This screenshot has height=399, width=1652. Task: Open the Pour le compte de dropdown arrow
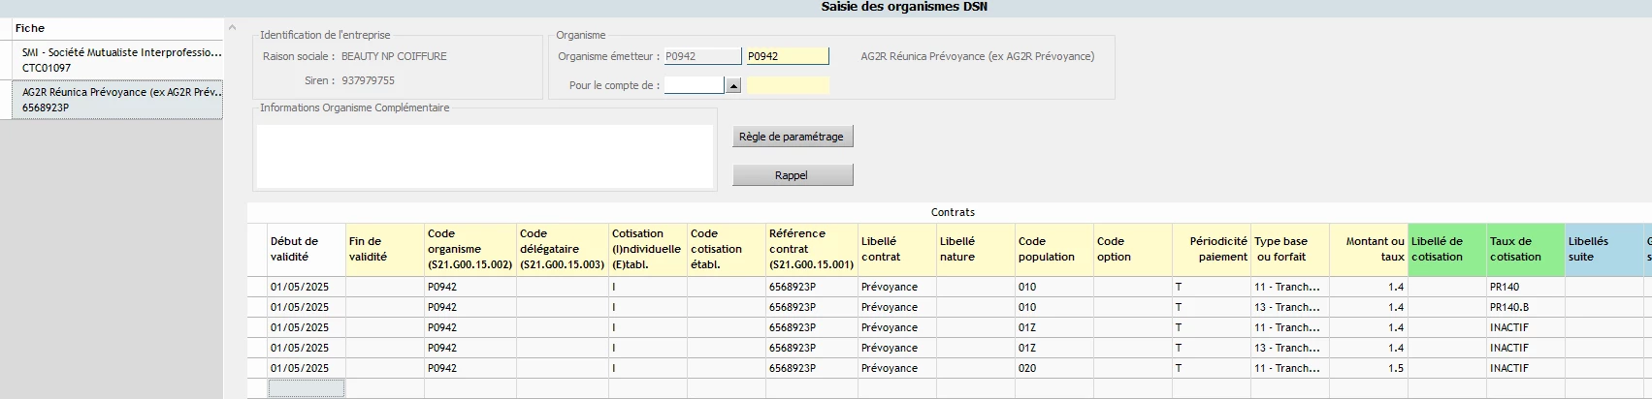733,85
